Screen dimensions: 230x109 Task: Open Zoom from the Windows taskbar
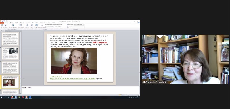click(30, 97)
